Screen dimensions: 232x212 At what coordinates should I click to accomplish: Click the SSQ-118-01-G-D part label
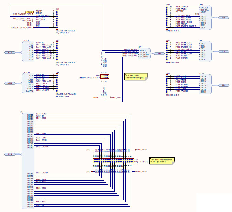[141, 161]
